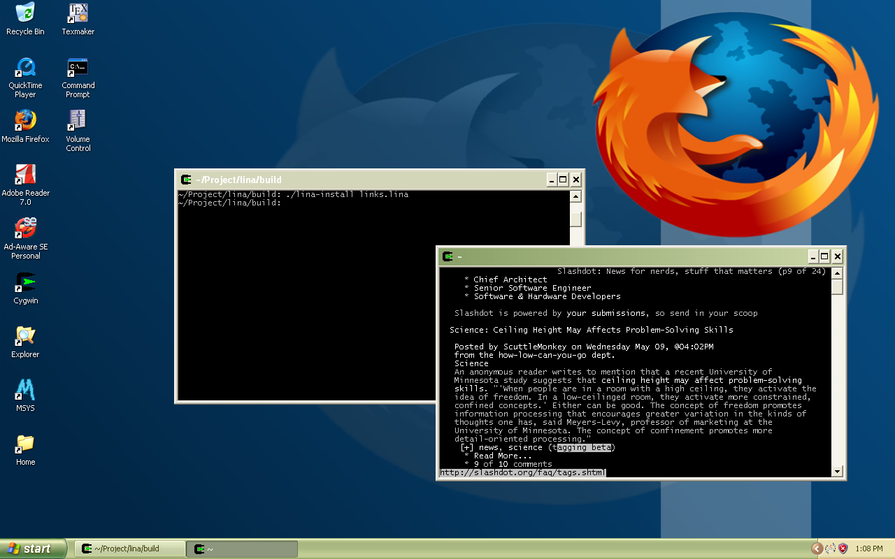Close the Slashdot terminal window

coord(838,256)
